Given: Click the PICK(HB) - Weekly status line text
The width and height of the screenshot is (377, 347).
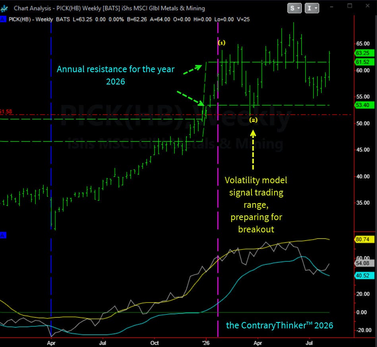Looking at the screenshot, I should pyautogui.click(x=31, y=19).
